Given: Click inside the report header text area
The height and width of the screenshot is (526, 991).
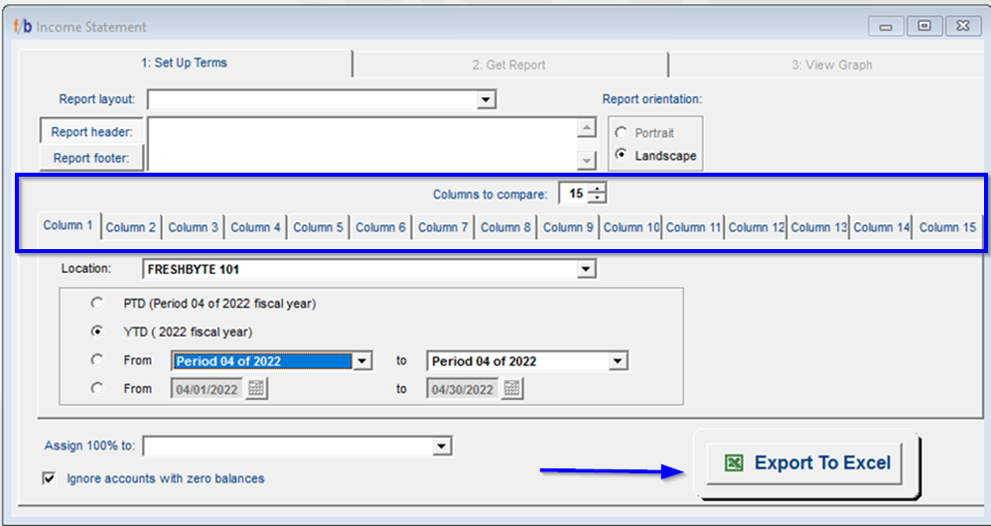Looking at the screenshot, I should (x=362, y=145).
